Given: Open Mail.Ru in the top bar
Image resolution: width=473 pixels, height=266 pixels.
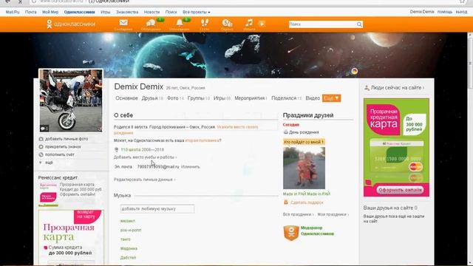Looking at the screenshot, I should (x=13, y=12).
